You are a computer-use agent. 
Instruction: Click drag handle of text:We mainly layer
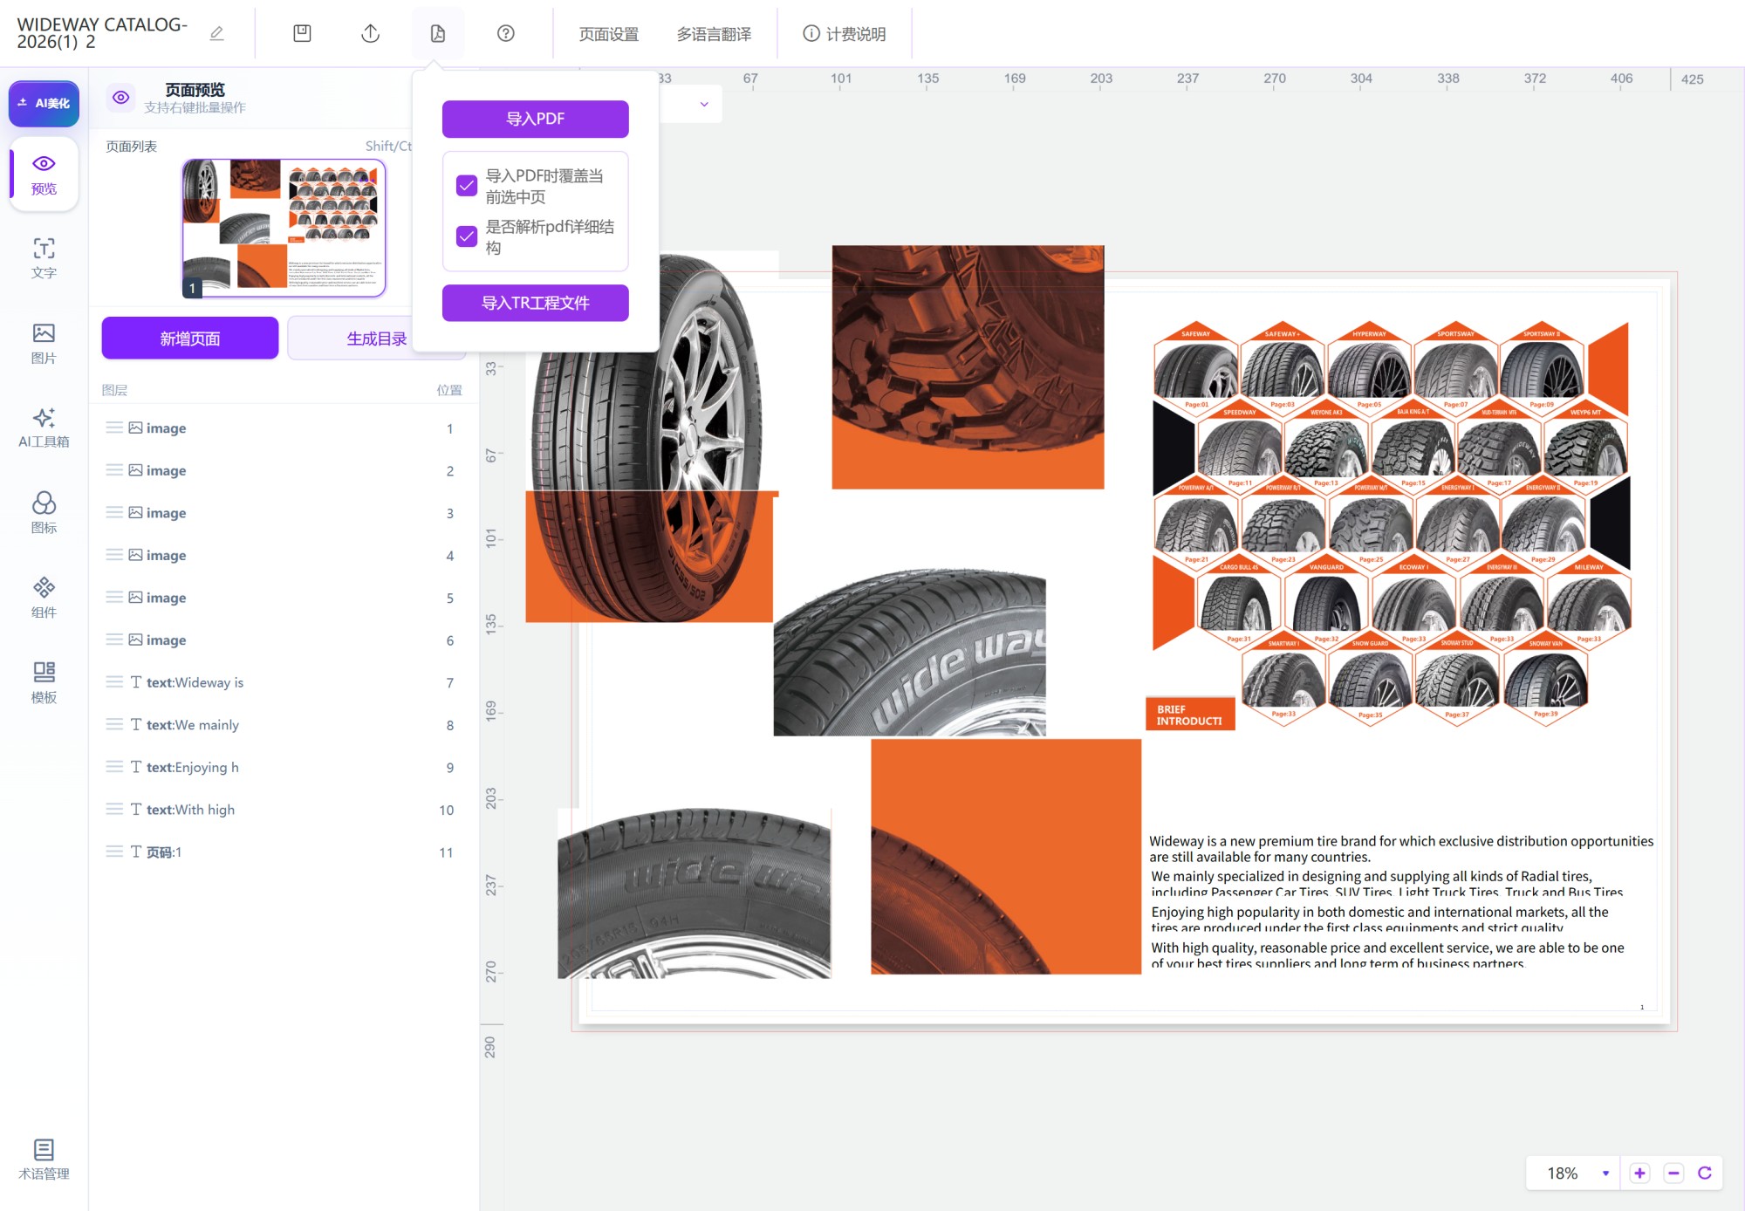tap(114, 724)
